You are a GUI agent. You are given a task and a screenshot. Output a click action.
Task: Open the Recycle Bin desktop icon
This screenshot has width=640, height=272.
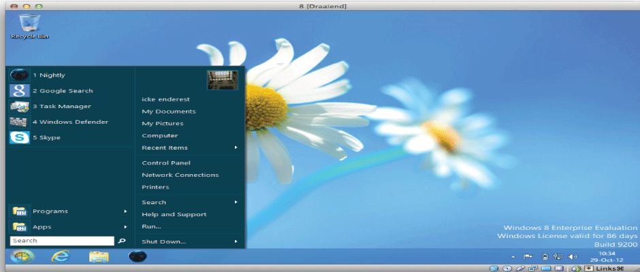29,27
